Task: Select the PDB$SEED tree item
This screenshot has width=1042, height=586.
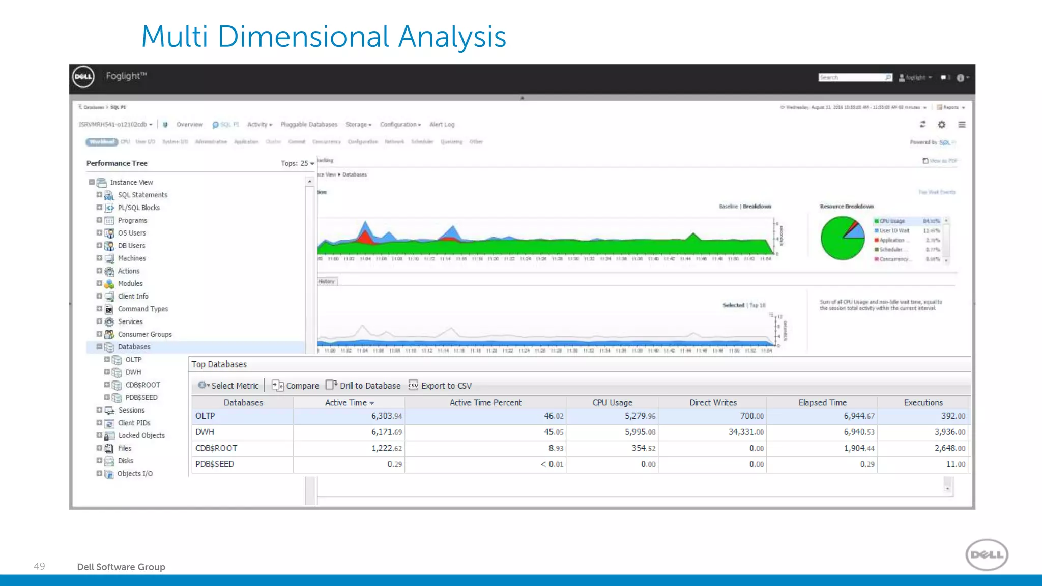Action: pyautogui.click(x=141, y=398)
